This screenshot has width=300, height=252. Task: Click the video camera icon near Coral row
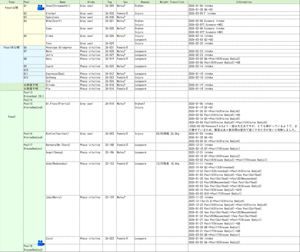[x=41, y=243]
